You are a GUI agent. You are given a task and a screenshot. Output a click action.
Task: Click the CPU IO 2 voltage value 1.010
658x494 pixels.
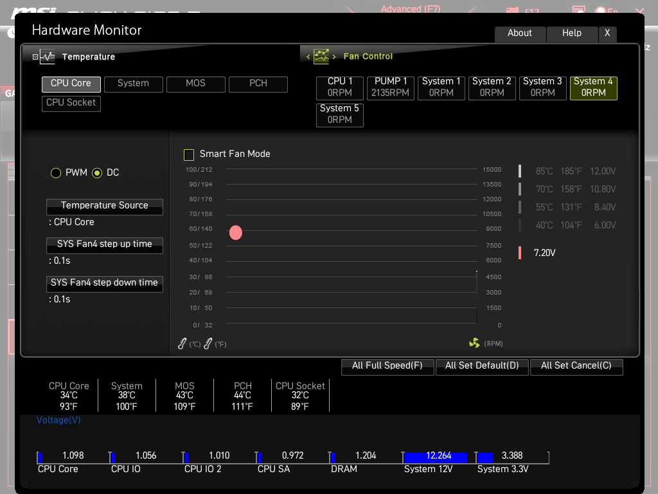point(220,455)
